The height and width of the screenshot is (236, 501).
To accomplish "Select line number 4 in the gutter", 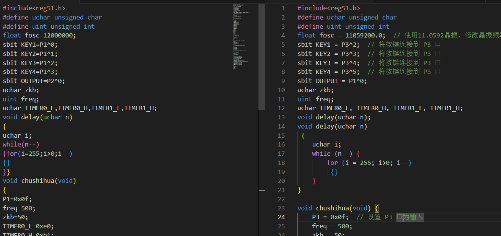I will pyautogui.click(x=283, y=36).
